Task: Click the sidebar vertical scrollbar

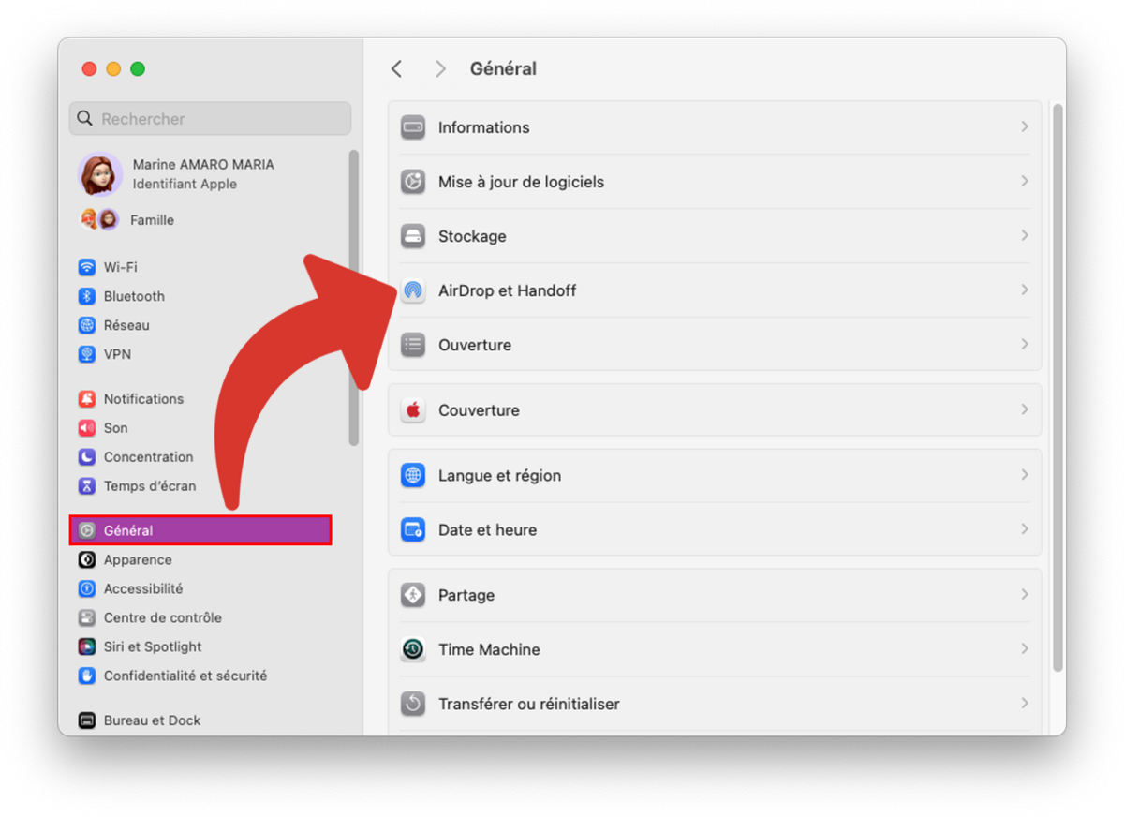Action: tap(353, 298)
